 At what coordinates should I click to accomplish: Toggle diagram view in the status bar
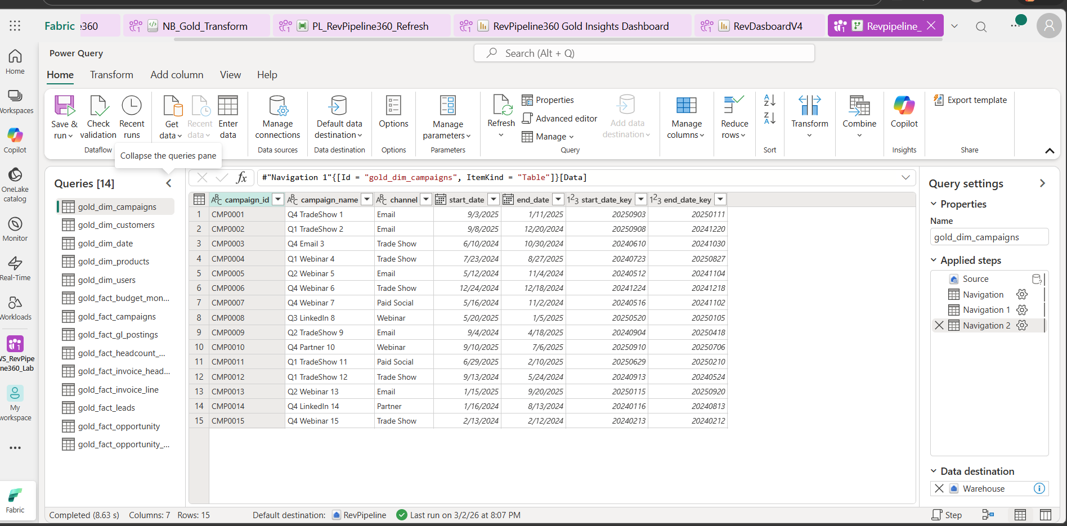(x=989, y=514)
